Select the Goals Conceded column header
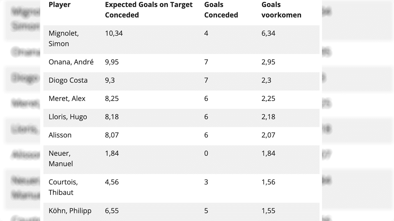This screenshot has height=221, width=394. (x=221, y=10)
